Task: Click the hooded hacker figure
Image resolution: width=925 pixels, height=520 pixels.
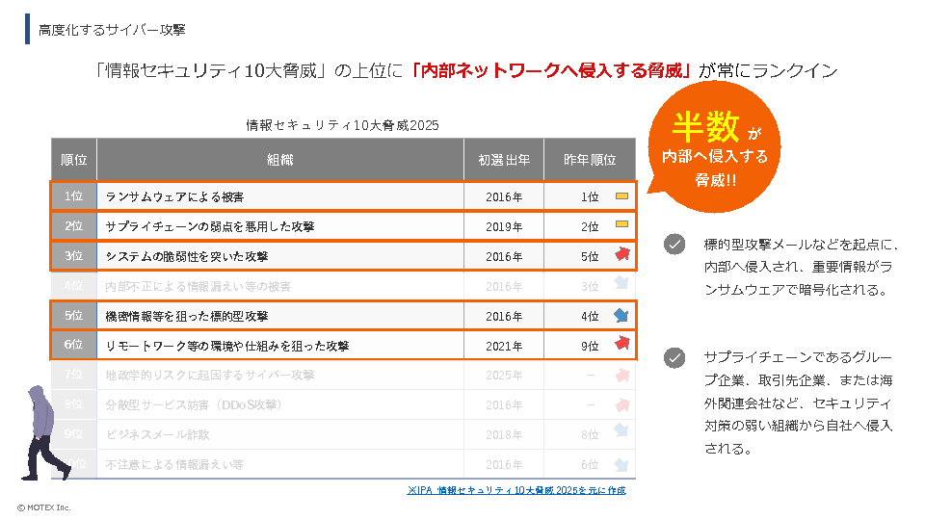Action: point(46,432)
